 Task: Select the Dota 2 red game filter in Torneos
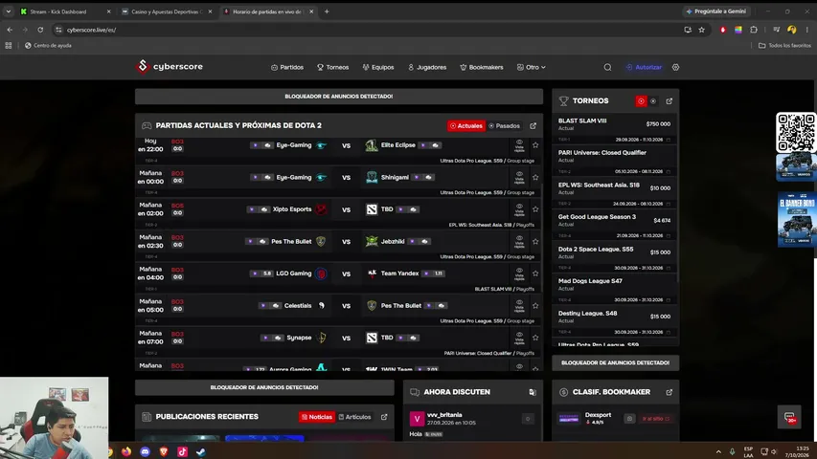(x=641, y=101)
